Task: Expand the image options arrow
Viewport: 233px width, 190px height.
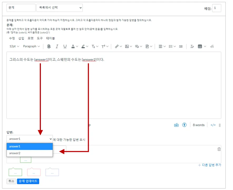Action: 131,46
